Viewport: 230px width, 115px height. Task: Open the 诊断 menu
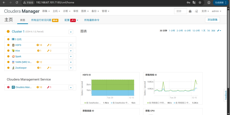67,11
